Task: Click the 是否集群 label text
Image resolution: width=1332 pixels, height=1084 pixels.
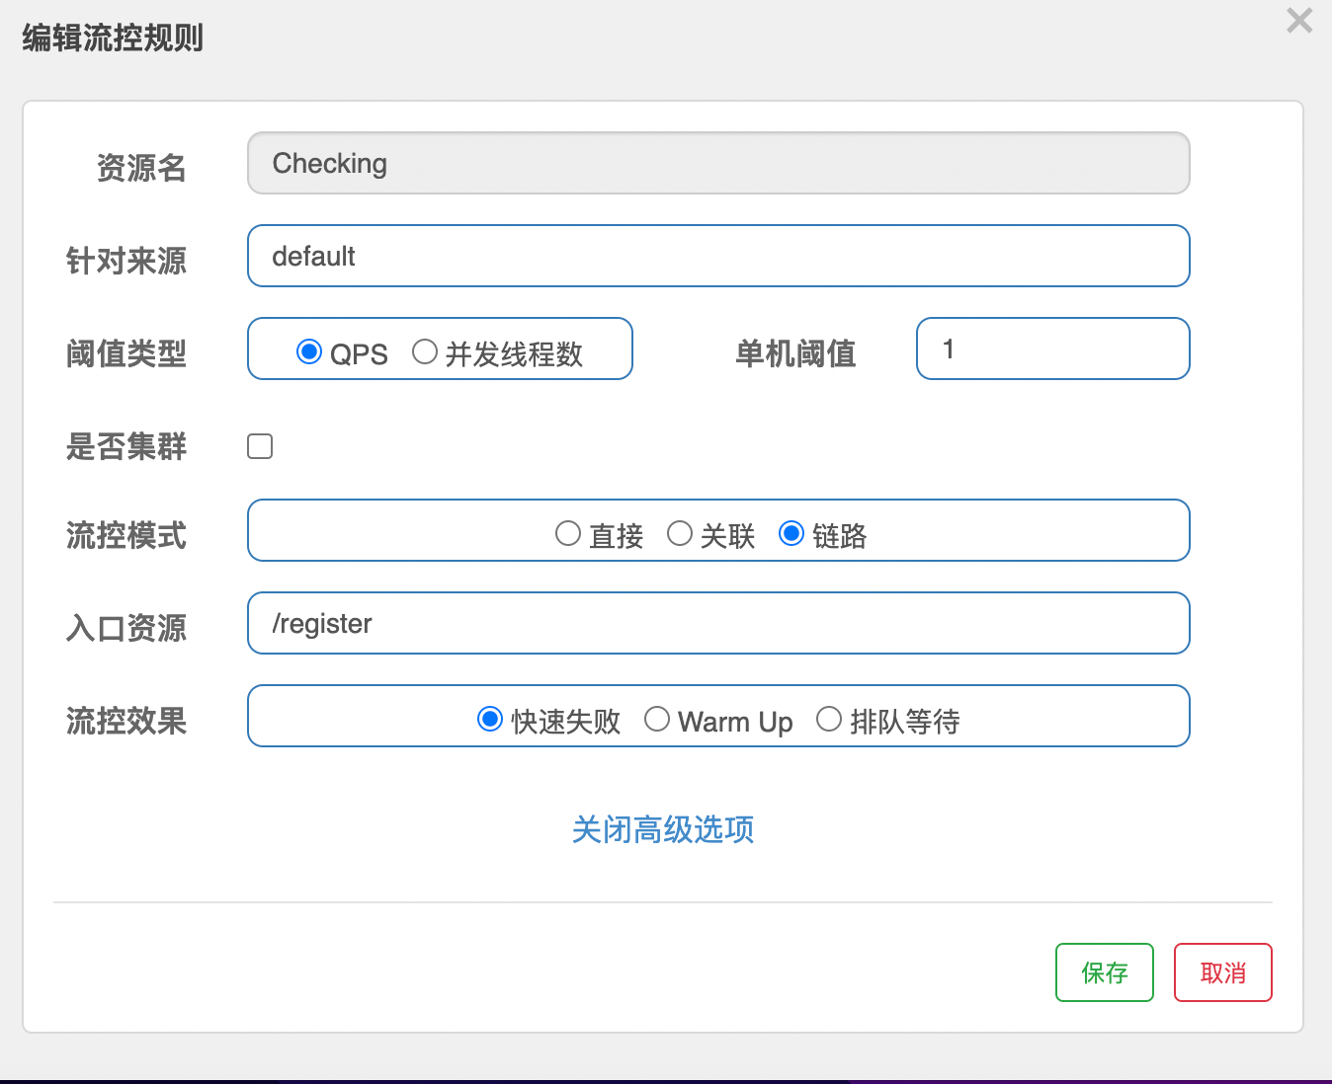Action: 125,446
